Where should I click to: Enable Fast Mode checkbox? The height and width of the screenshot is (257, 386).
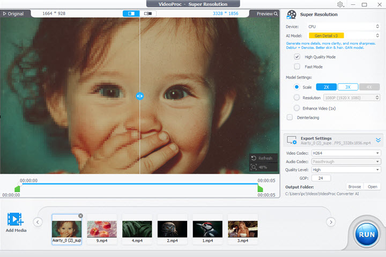click(x=297, y=67)
